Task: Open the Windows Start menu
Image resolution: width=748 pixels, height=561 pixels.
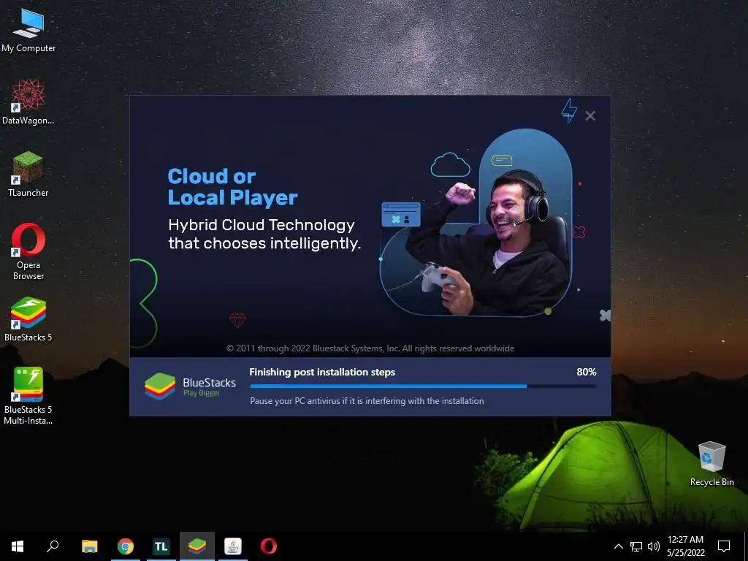Action: click(18, 546)
